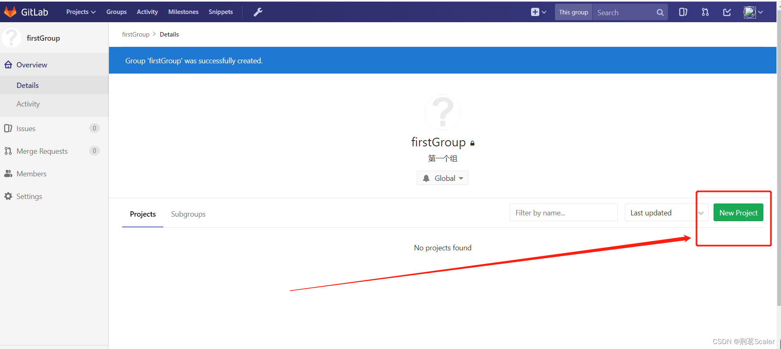Click the Settings gear icon
Screen dimensions: 781x349
(x=8, y=196)
